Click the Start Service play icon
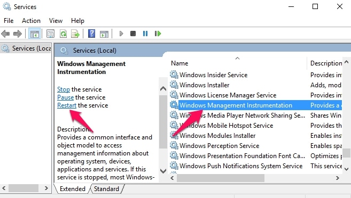 pos(121,34)
